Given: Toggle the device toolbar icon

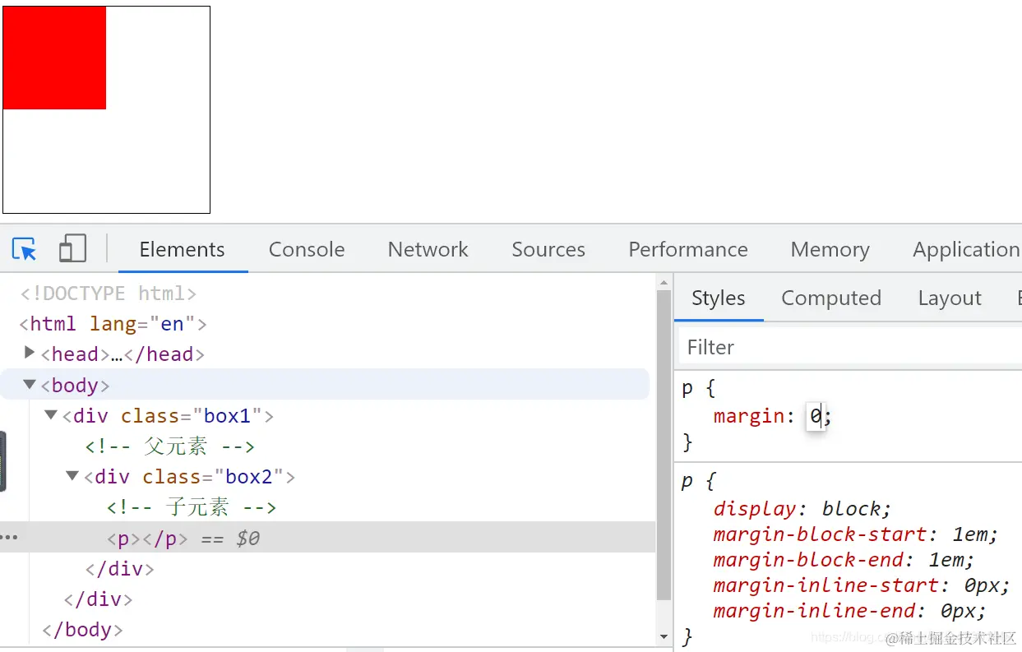Looking at the screenshot, I should (x=72, y=249).
